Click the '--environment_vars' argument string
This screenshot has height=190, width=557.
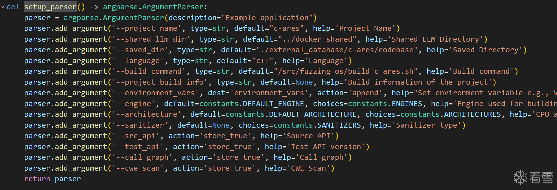point(155,93)
